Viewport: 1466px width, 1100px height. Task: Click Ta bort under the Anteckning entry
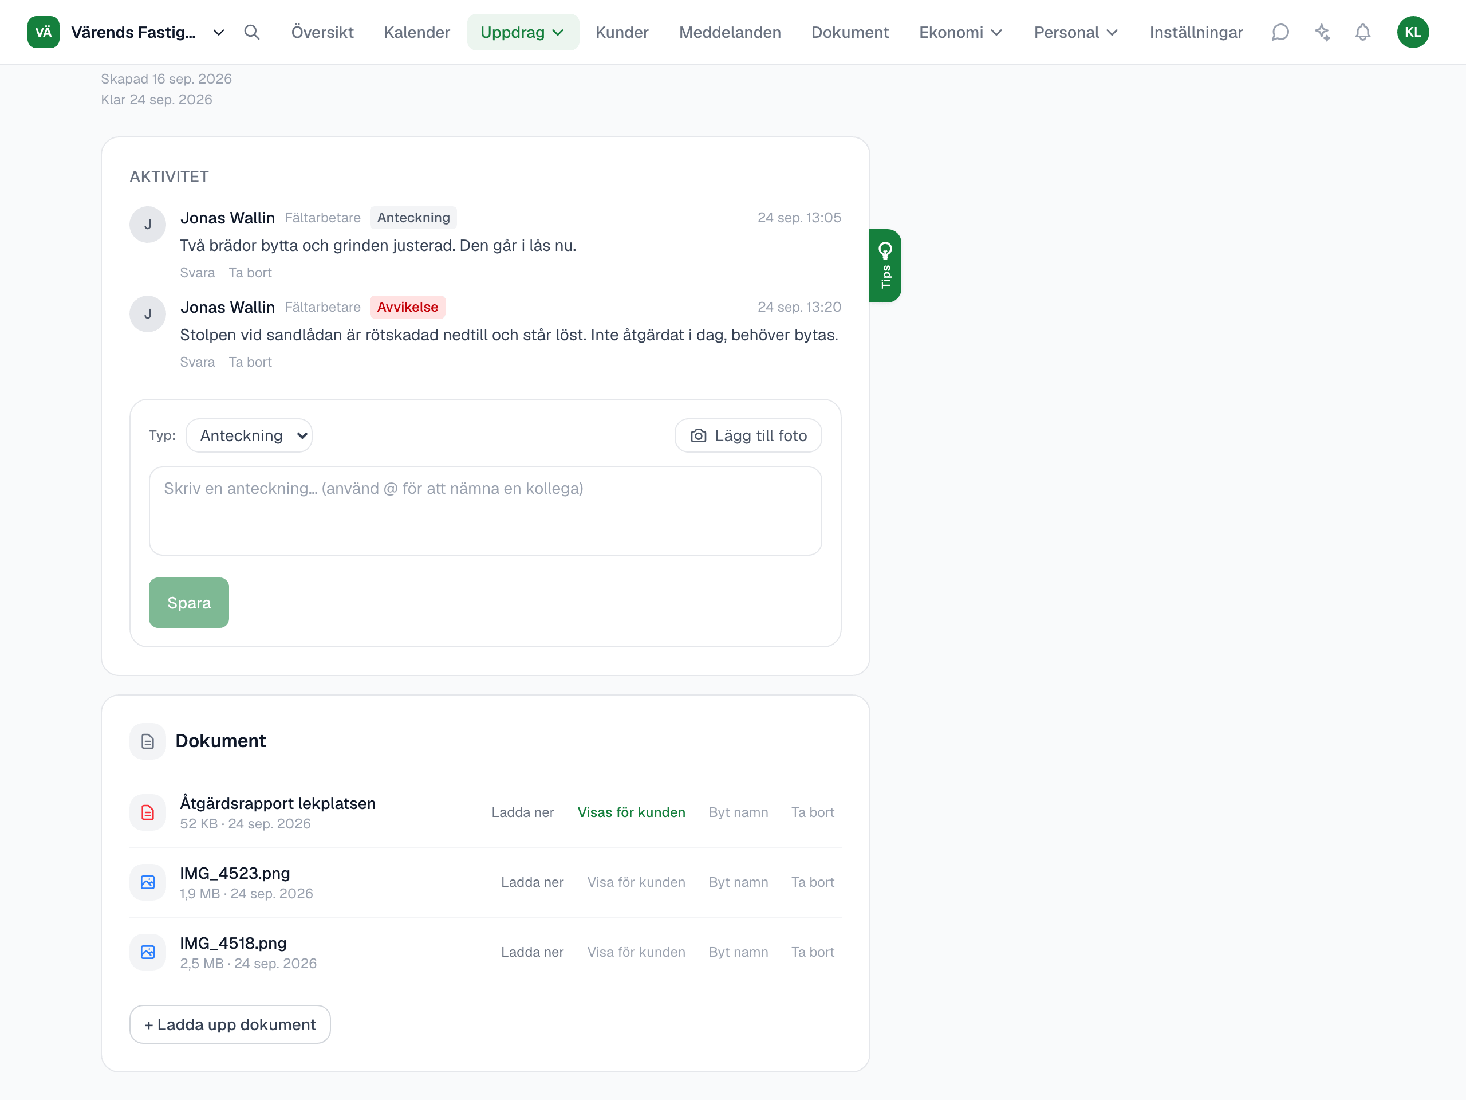click(x=250, y=273)
